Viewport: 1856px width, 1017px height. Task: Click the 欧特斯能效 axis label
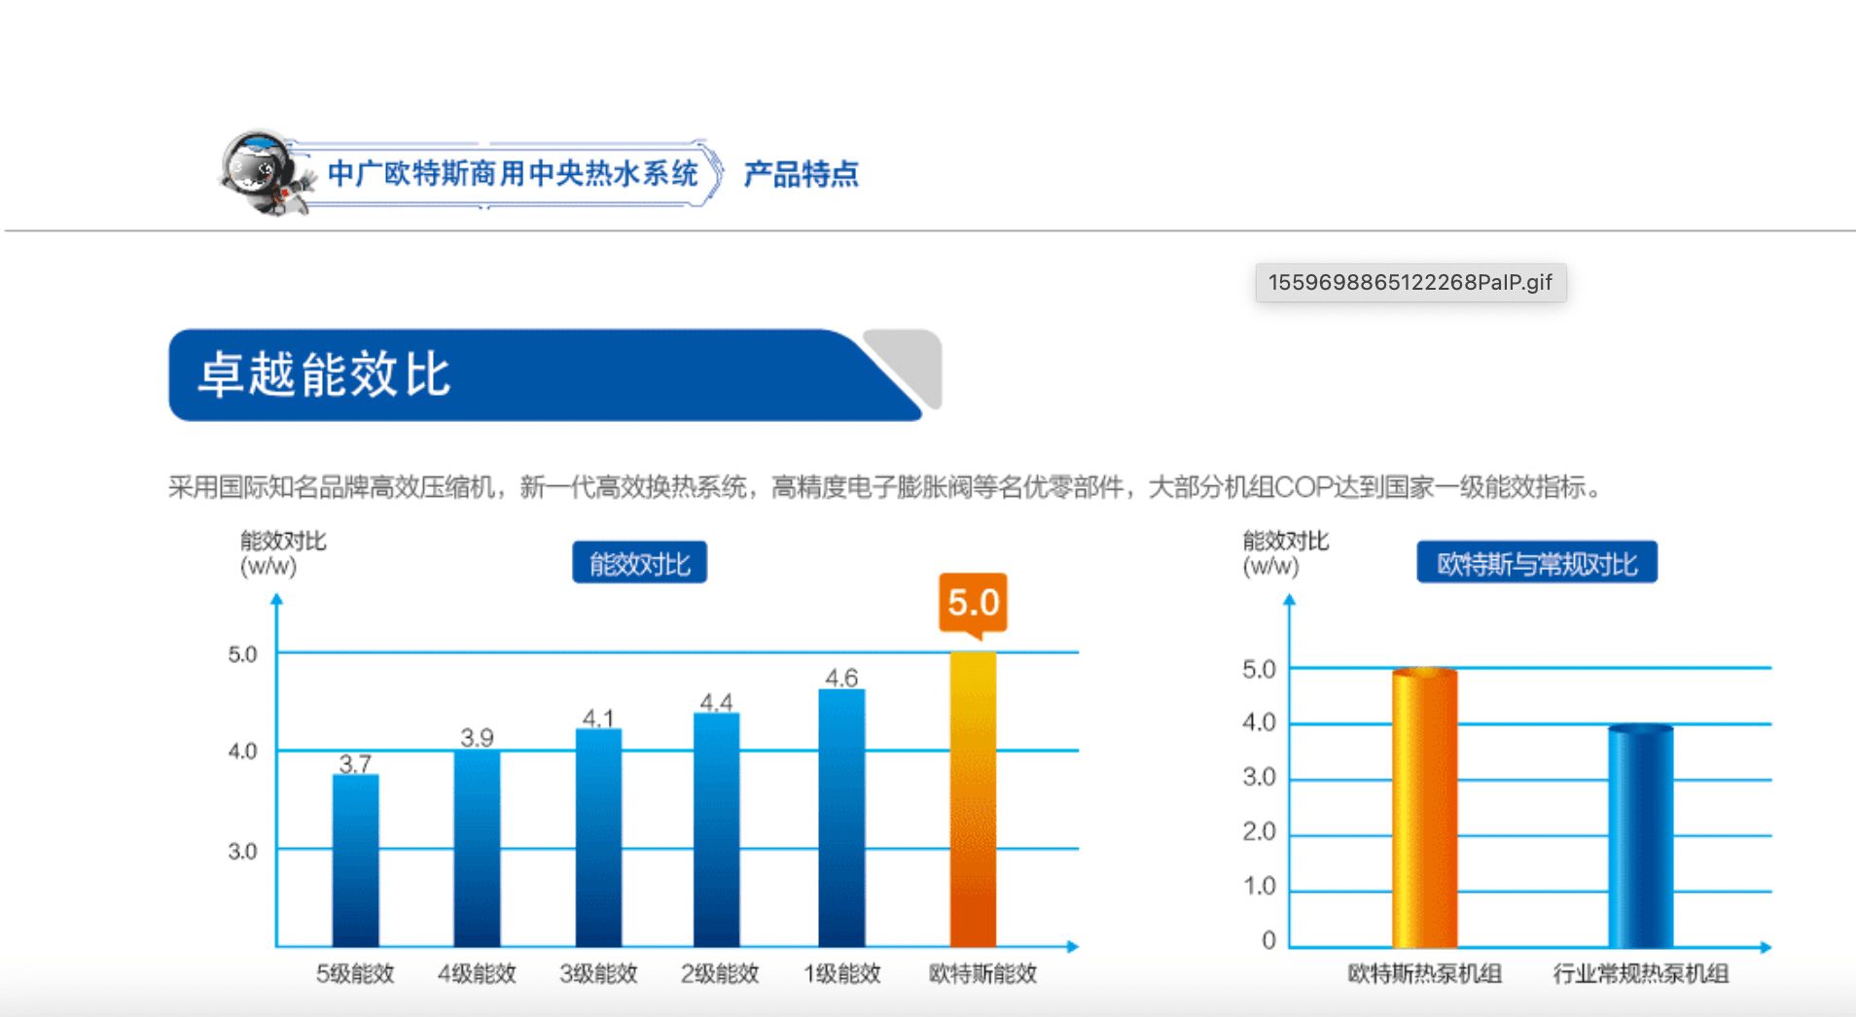[x=982, y=973]
